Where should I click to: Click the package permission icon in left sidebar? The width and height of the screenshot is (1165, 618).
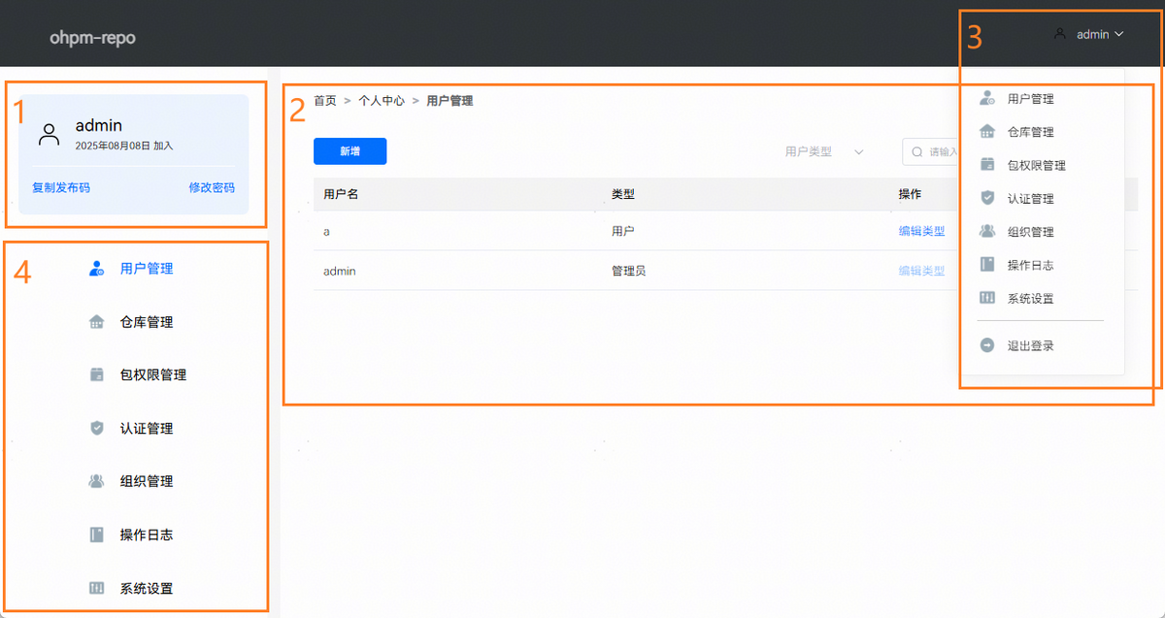(96, 374)
